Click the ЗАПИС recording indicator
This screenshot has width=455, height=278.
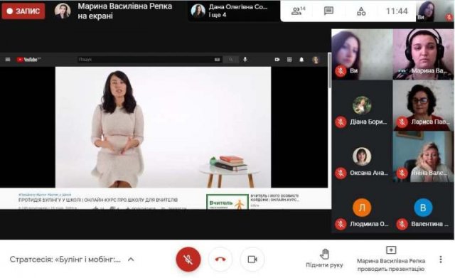click(x=23, y=11)
